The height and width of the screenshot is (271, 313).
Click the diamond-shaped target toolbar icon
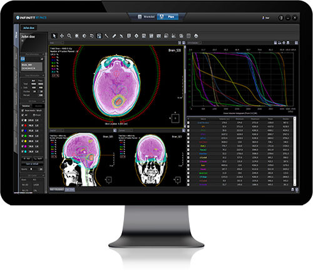[x=136, y=36]
